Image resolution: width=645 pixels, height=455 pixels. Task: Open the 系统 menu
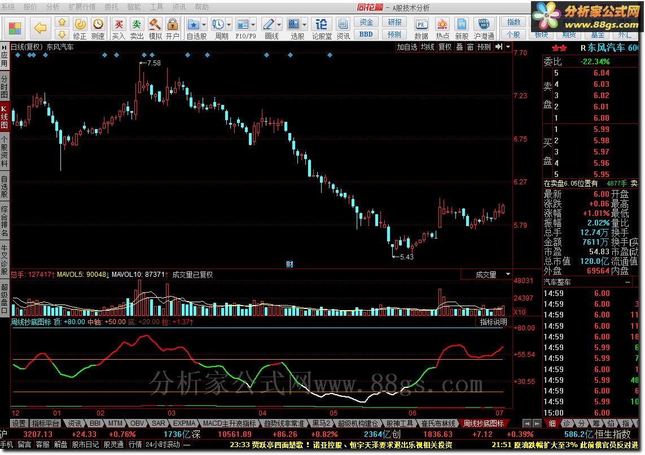point(8,7)
